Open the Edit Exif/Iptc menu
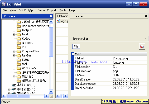 click(27, 10)
